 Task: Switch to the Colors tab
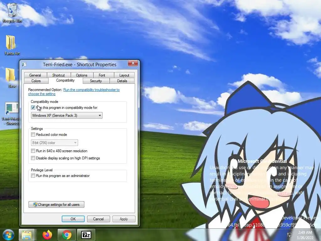36,81
